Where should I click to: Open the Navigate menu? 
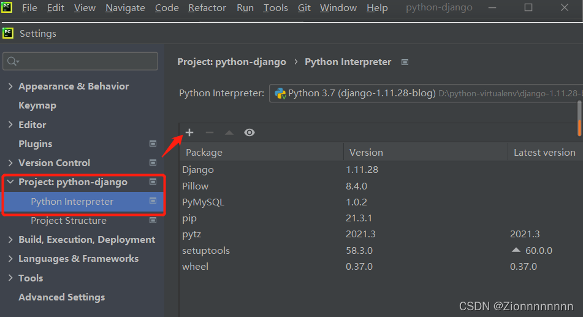coord(125,8)
